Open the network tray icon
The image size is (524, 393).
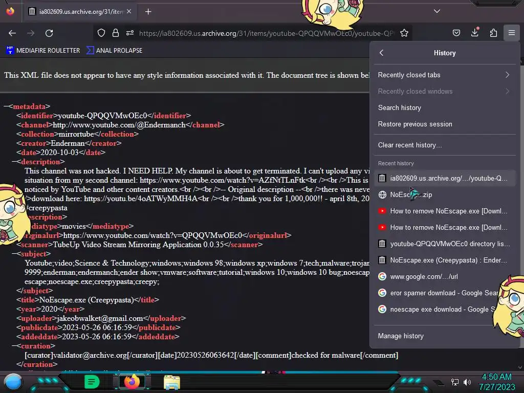click(455, 382)
